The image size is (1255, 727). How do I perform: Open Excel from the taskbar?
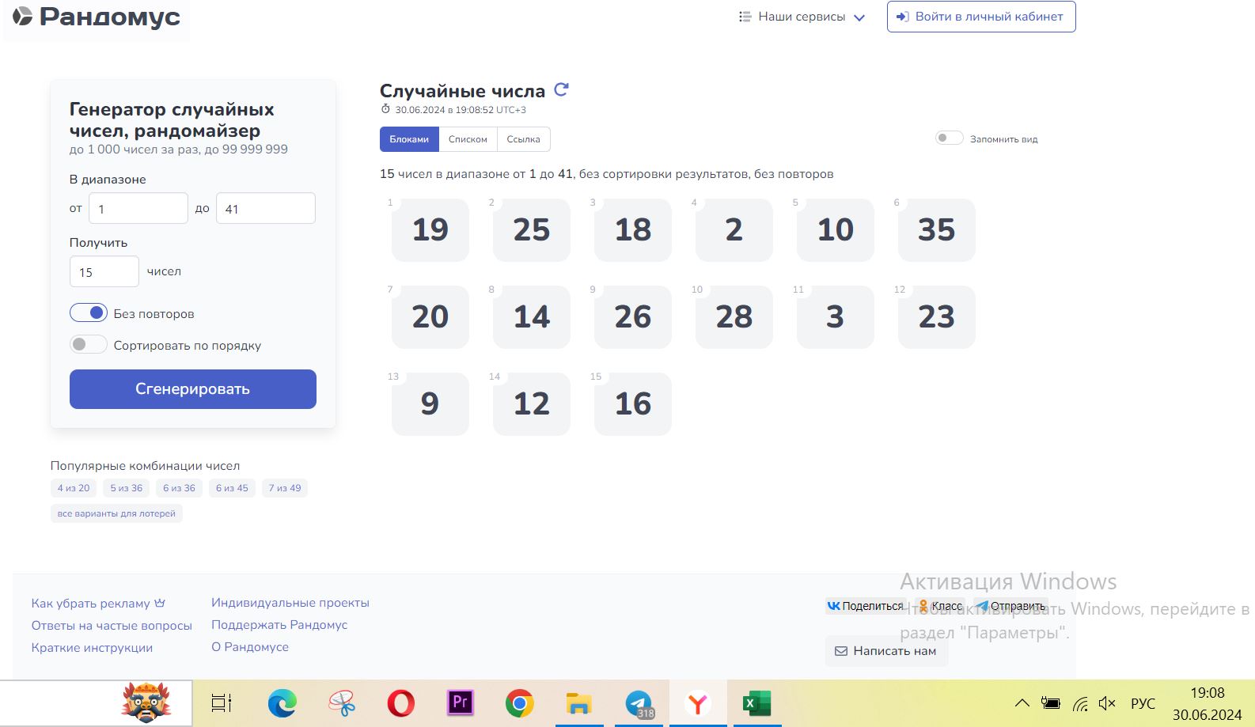[757, 702]
